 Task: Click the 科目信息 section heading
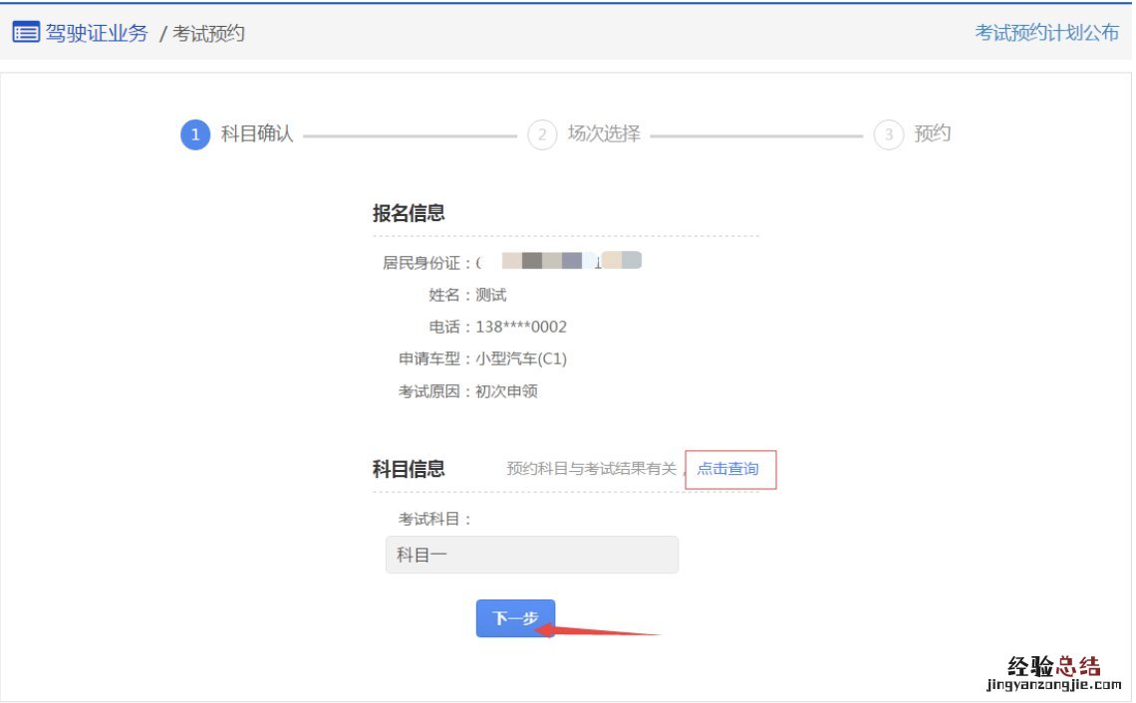(409, 469)
